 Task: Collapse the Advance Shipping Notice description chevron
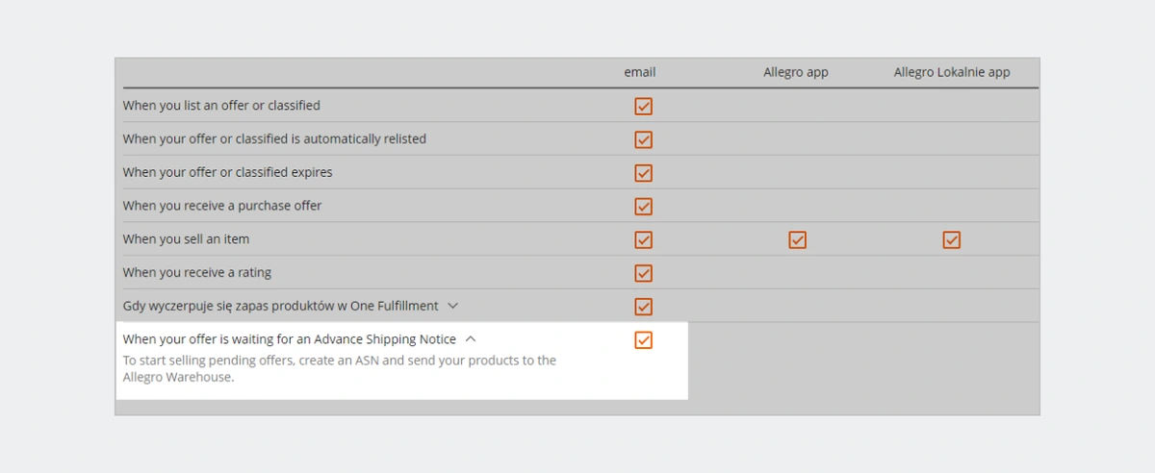pos(471,339)
